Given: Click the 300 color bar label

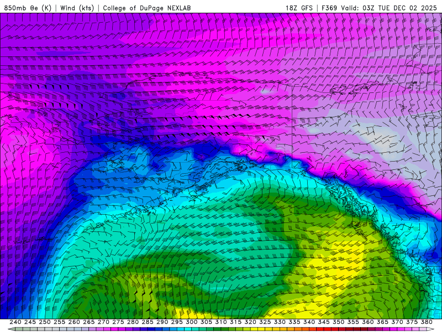Looking at the screenshot, I should (191, 322).
